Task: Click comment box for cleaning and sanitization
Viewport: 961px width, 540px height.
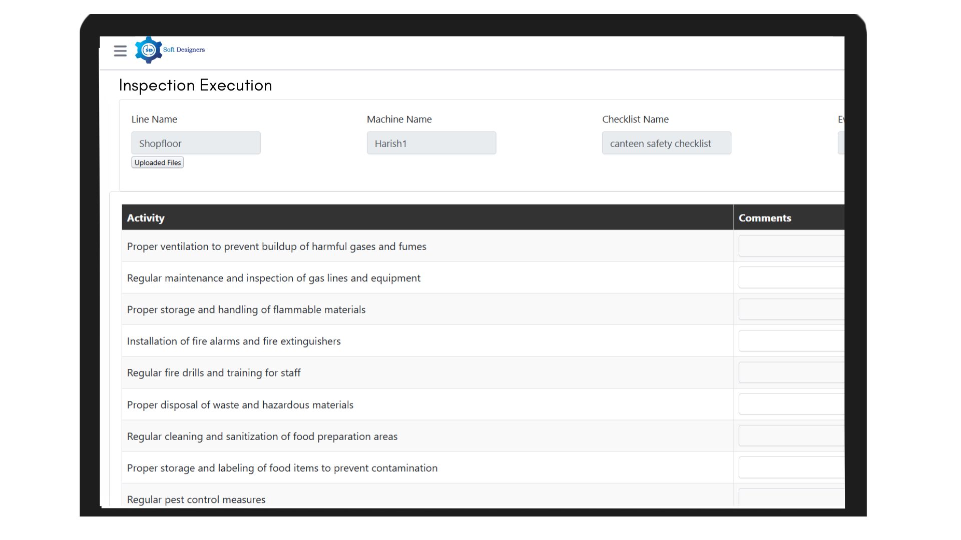Action: [791, 436]
